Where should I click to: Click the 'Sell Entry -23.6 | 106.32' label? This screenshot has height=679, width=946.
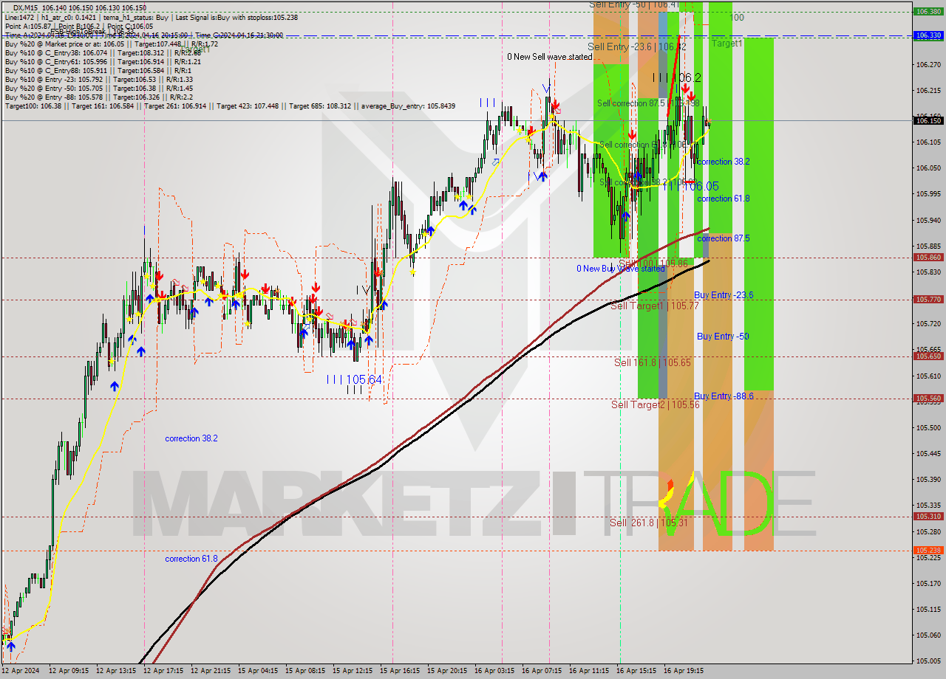637,46
